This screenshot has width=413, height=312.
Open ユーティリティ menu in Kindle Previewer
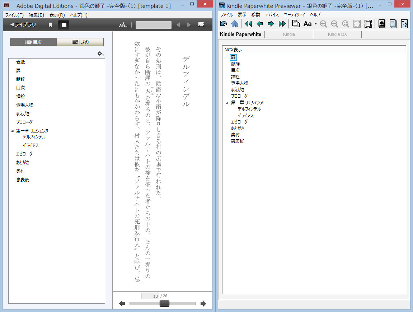point(294,14)
